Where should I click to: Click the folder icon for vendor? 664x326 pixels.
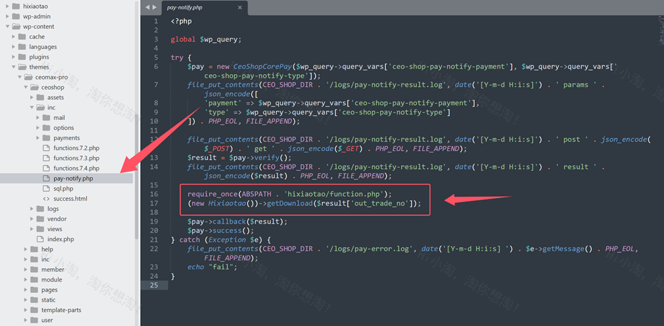[x=40, y=219]
